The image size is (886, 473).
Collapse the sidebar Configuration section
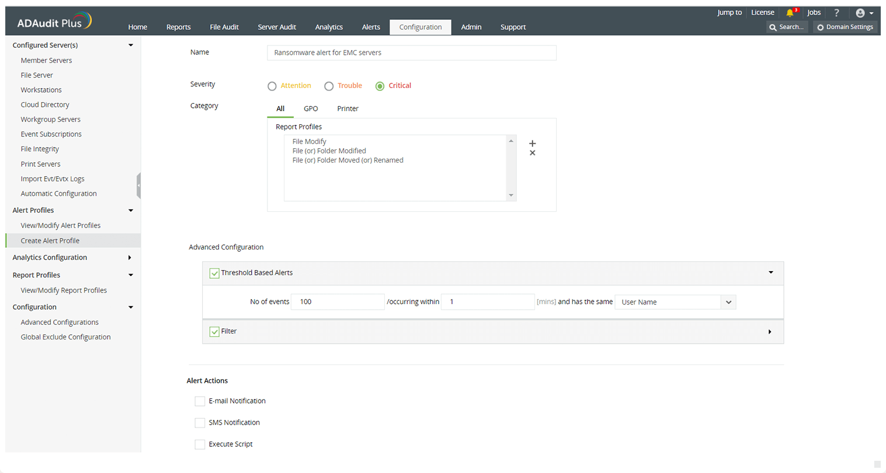coord(131,307)
